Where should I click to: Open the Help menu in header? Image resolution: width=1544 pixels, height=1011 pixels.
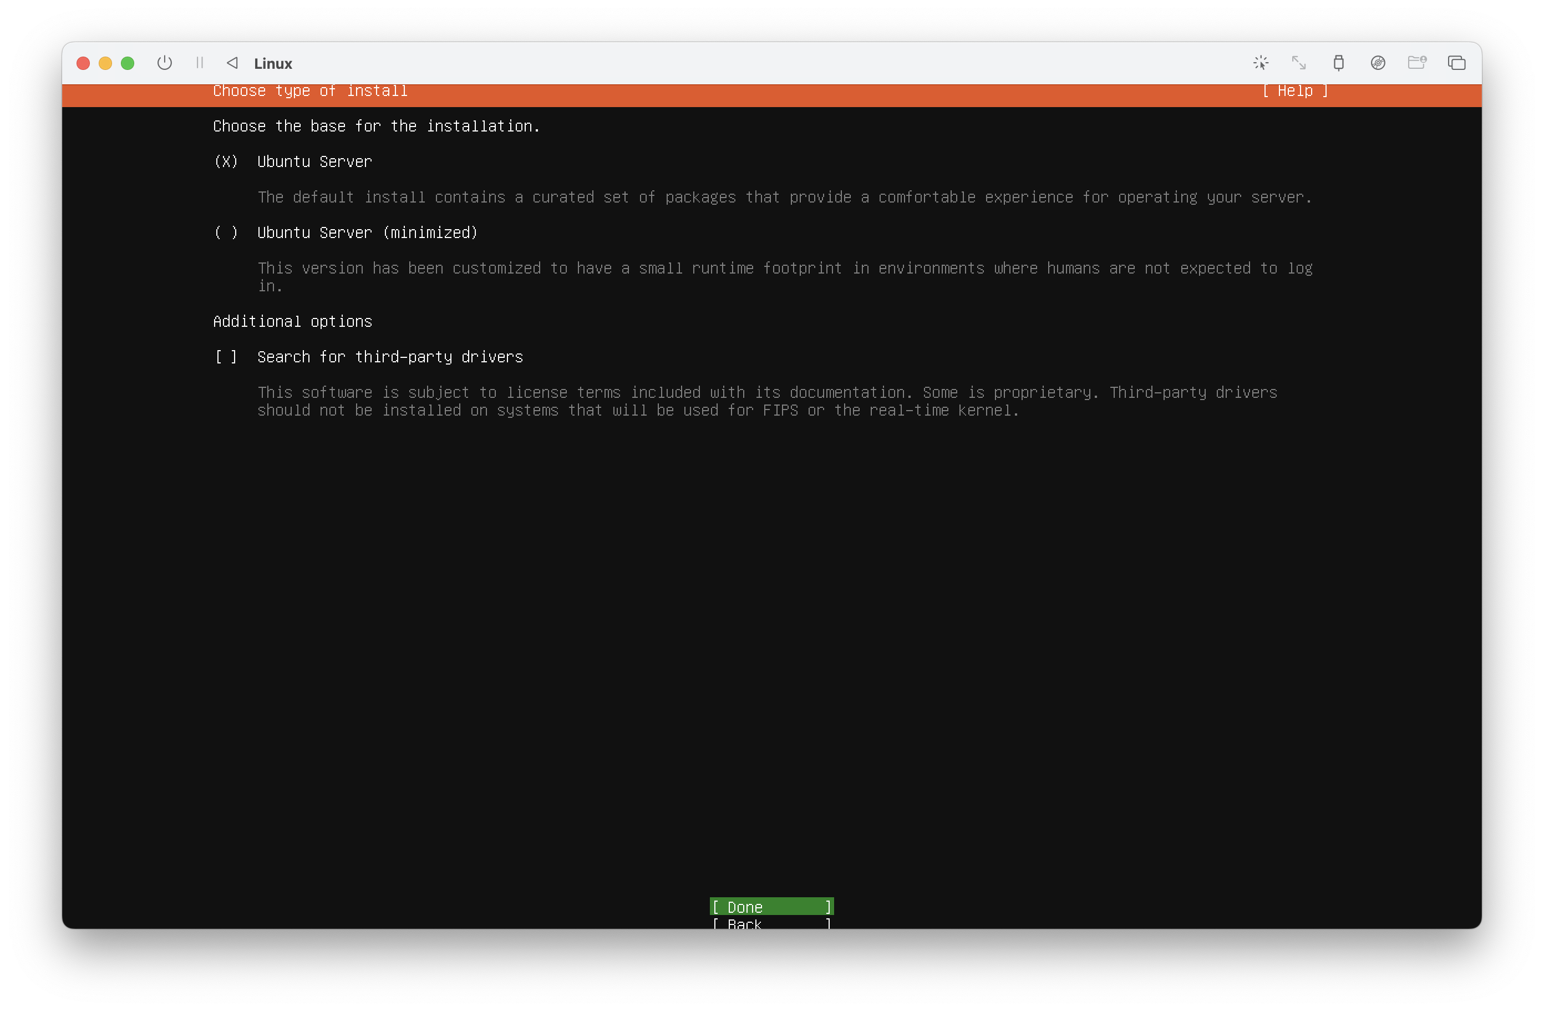click(x=1295, y=92)
